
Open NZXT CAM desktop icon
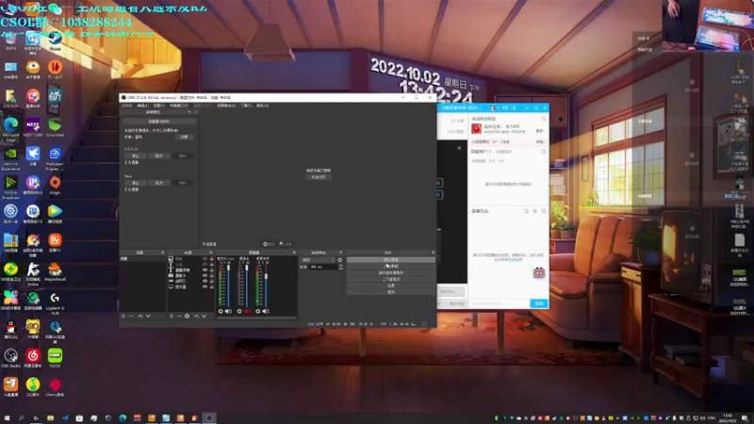click(x=33, y=128)
